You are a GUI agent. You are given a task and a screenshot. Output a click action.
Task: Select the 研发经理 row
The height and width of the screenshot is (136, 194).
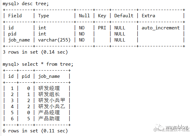pos(37,88)
